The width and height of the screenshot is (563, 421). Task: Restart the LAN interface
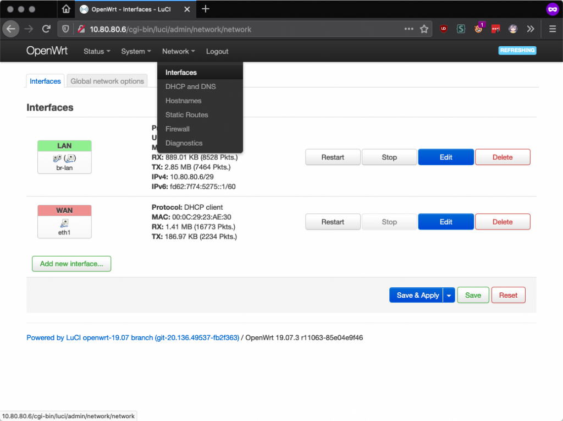(333, 157)
